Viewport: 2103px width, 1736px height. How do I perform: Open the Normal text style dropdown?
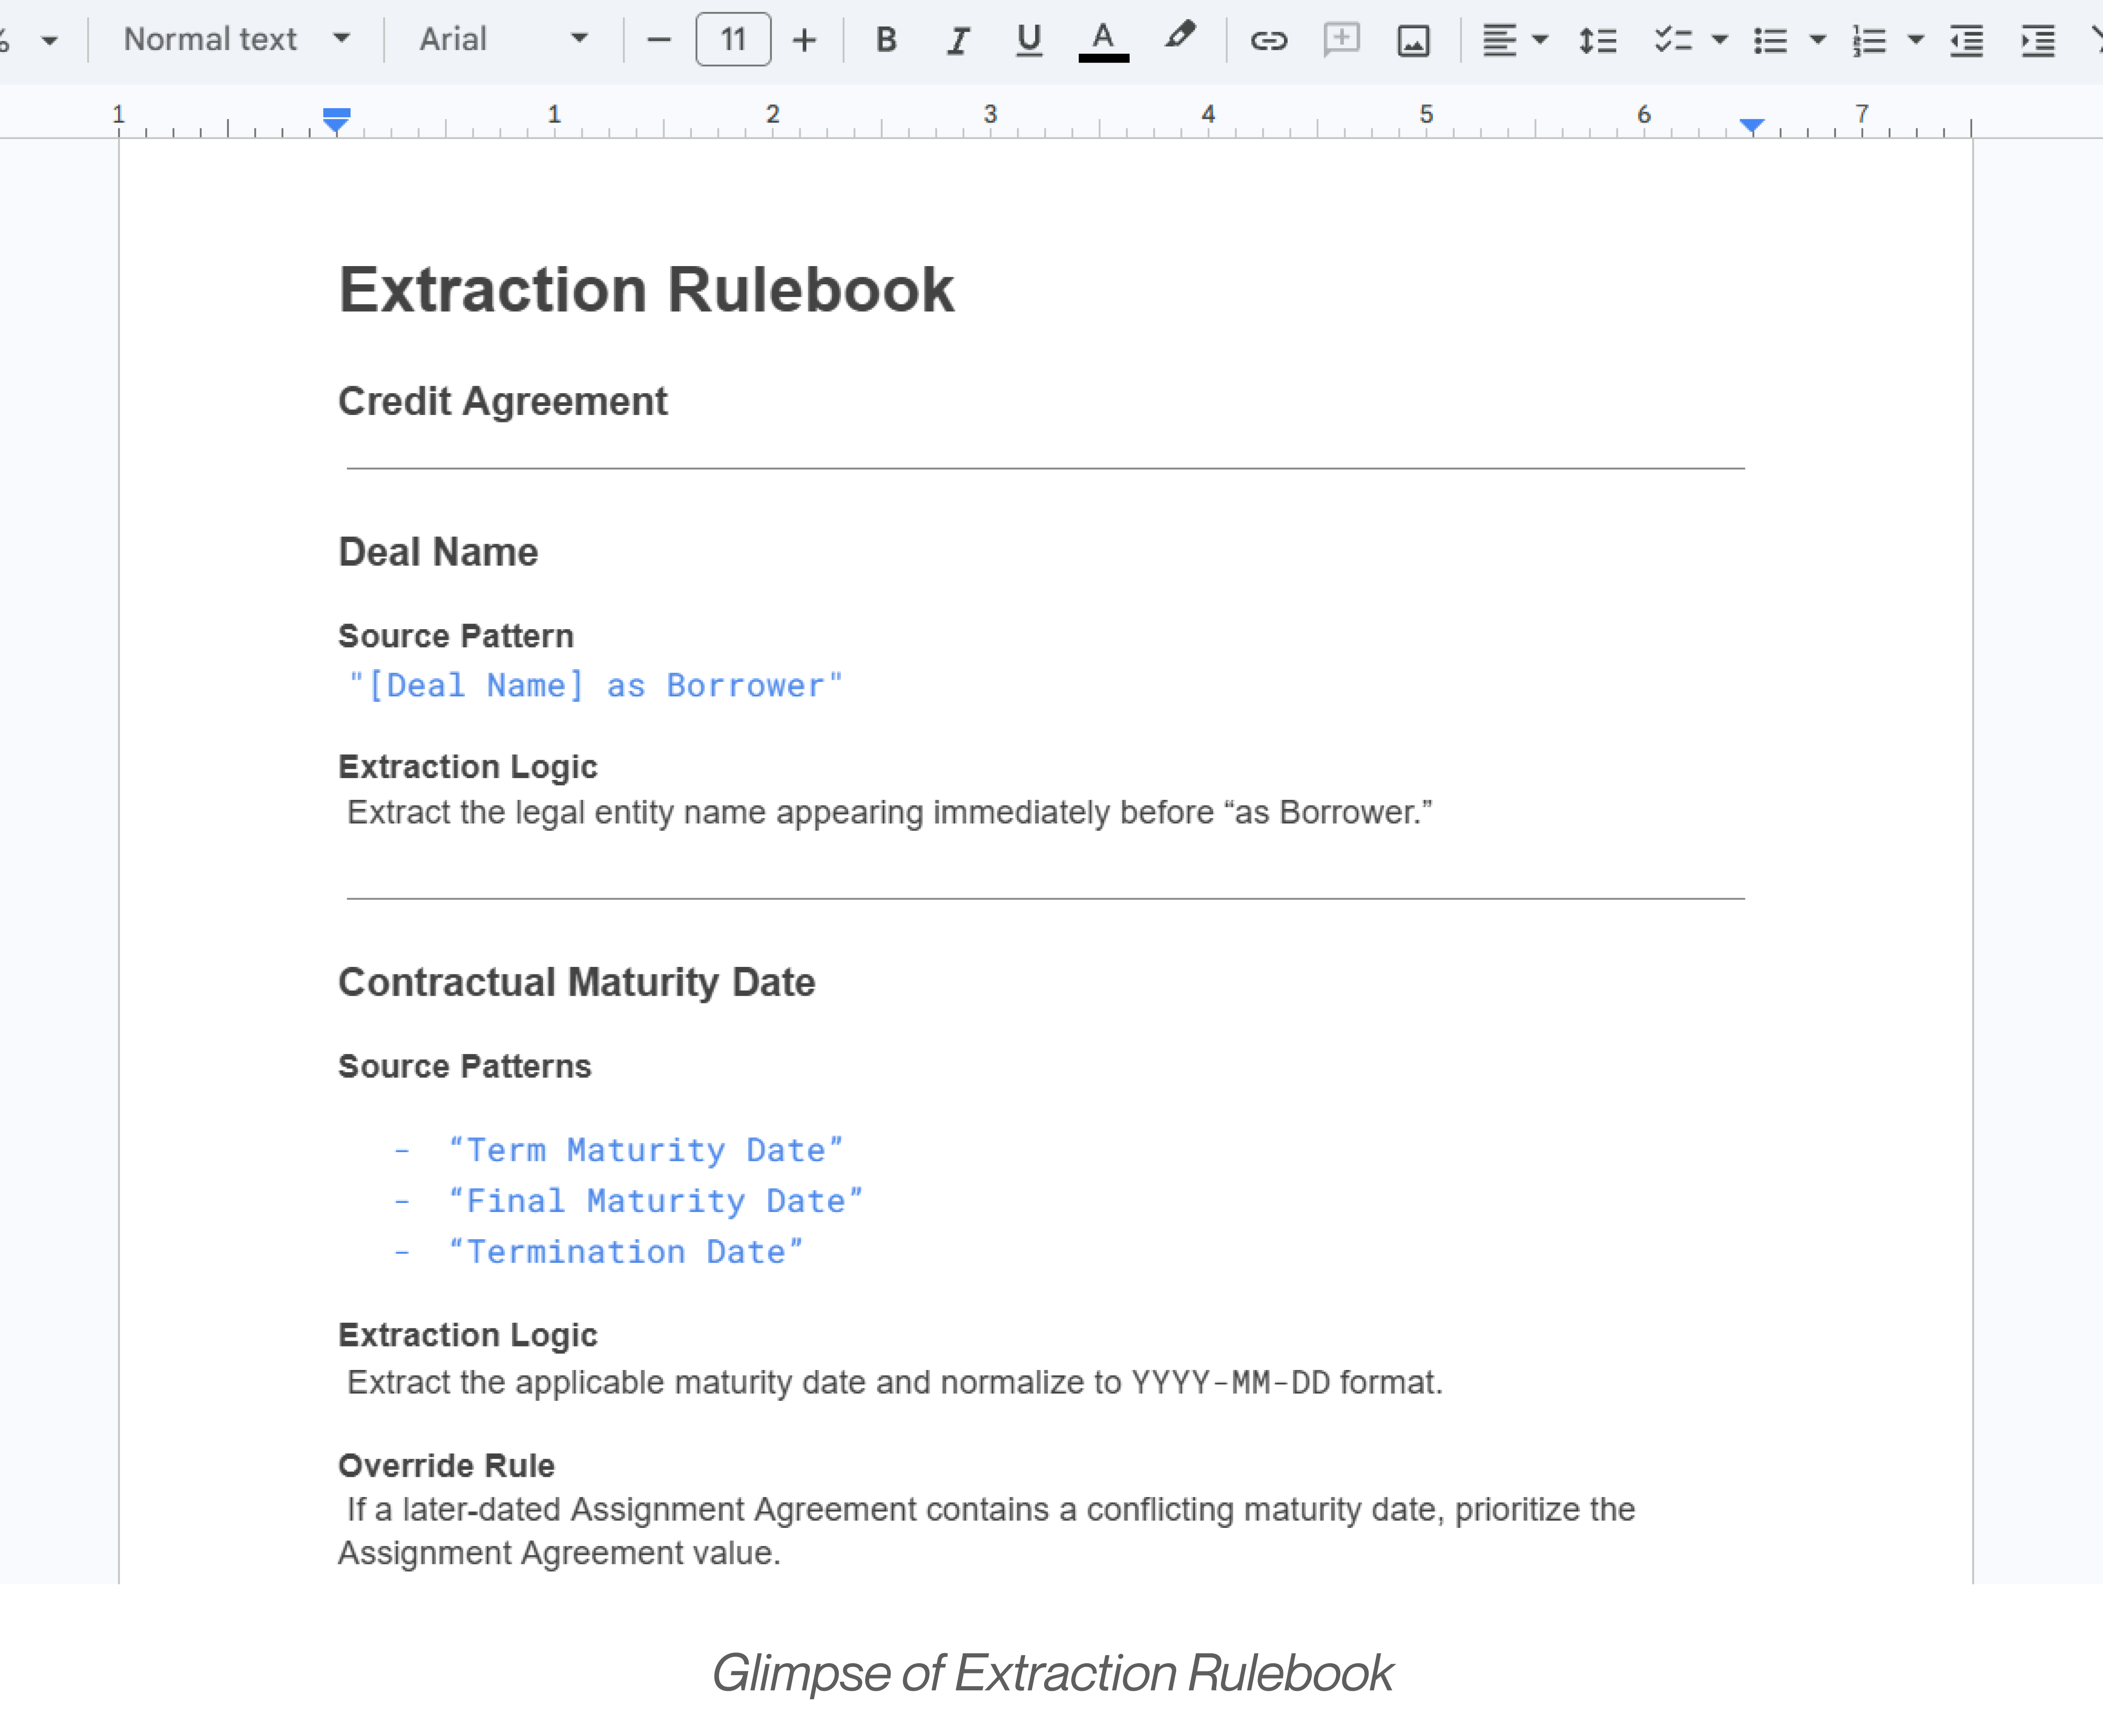coord(236,40)
